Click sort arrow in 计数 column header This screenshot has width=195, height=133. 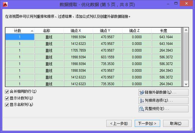point(32,31)
